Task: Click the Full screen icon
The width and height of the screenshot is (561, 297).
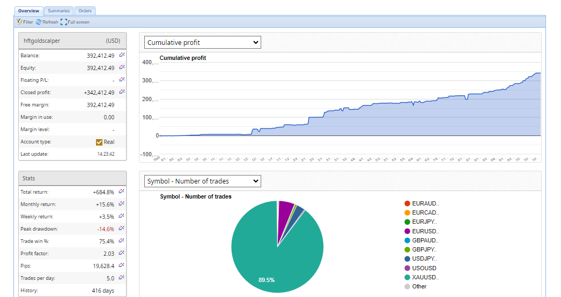Action: 64,22
